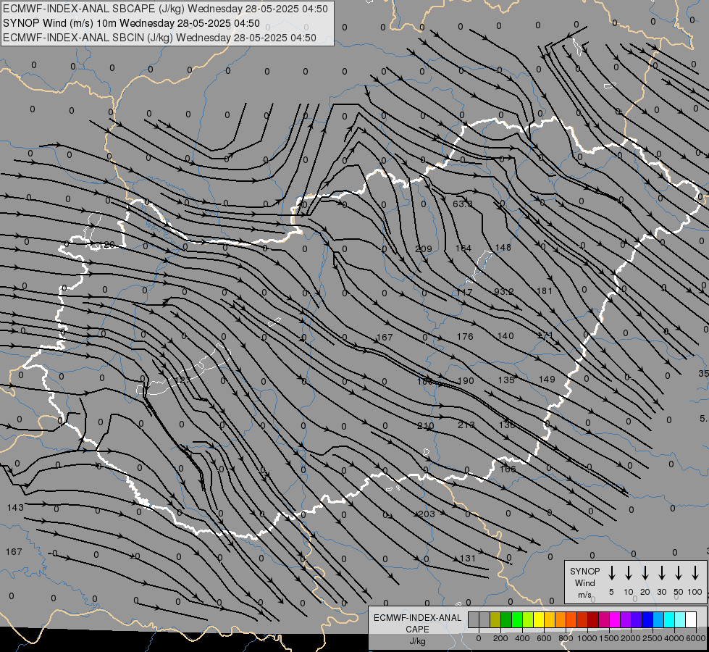Click the amber CAPE legend swatch
The width and height of the screenshot is (709, 652).
tap(550, 620)
